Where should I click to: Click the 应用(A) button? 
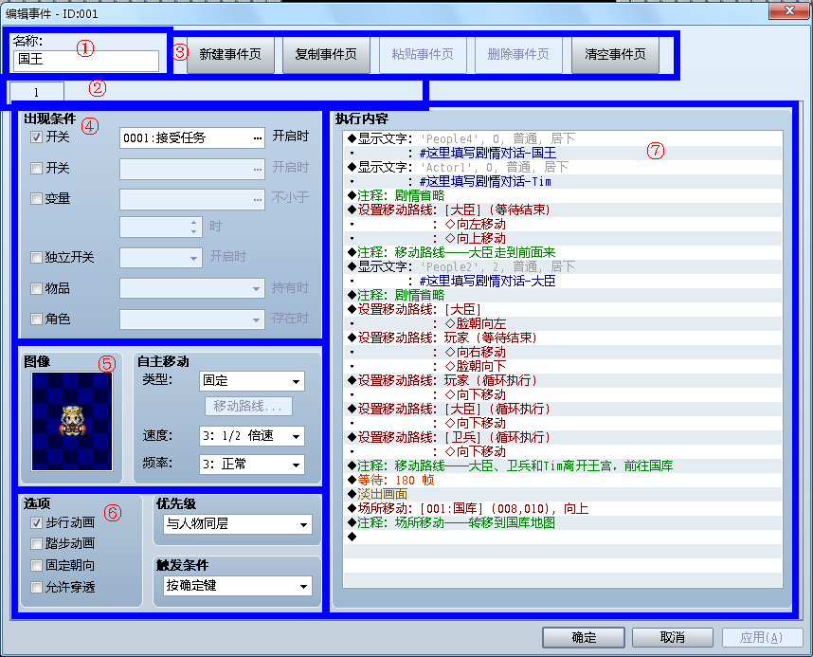point(762,637)
